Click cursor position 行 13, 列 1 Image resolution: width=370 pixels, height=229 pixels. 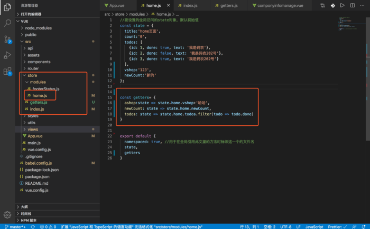pos(249,227)
